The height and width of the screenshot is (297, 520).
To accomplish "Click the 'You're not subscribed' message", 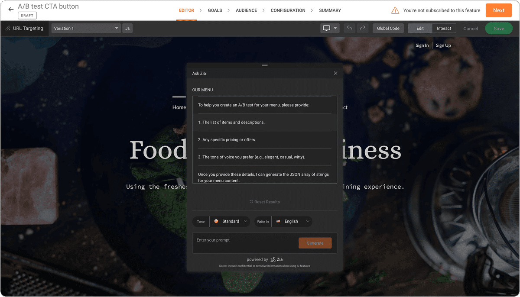I will [x=442, y=10].
